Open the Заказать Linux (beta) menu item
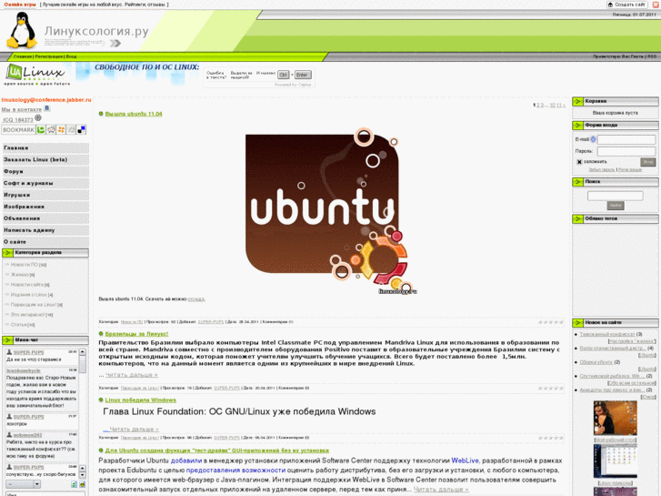The height and width of the screenshot is (496, 661). (x=45, y=160)
